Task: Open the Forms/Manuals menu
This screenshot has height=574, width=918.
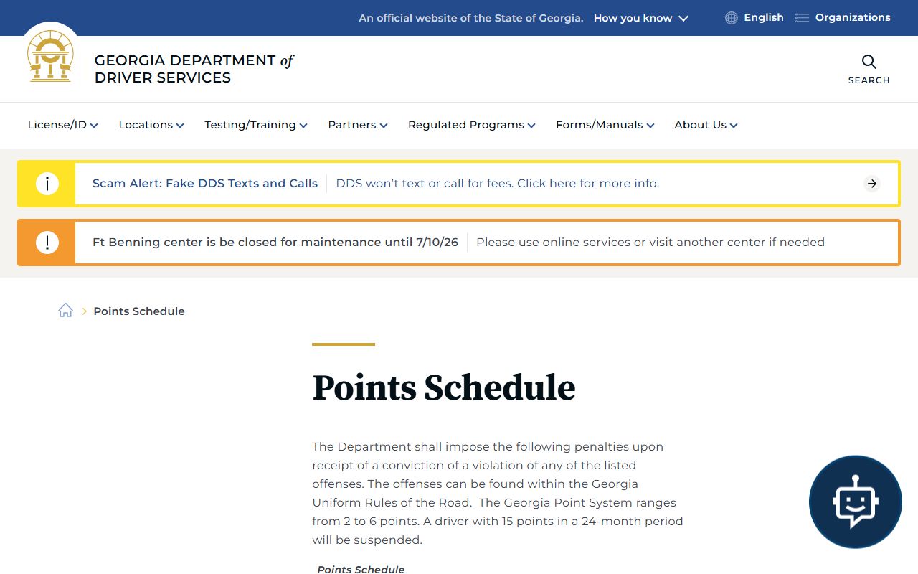Action: coord(605,125)
